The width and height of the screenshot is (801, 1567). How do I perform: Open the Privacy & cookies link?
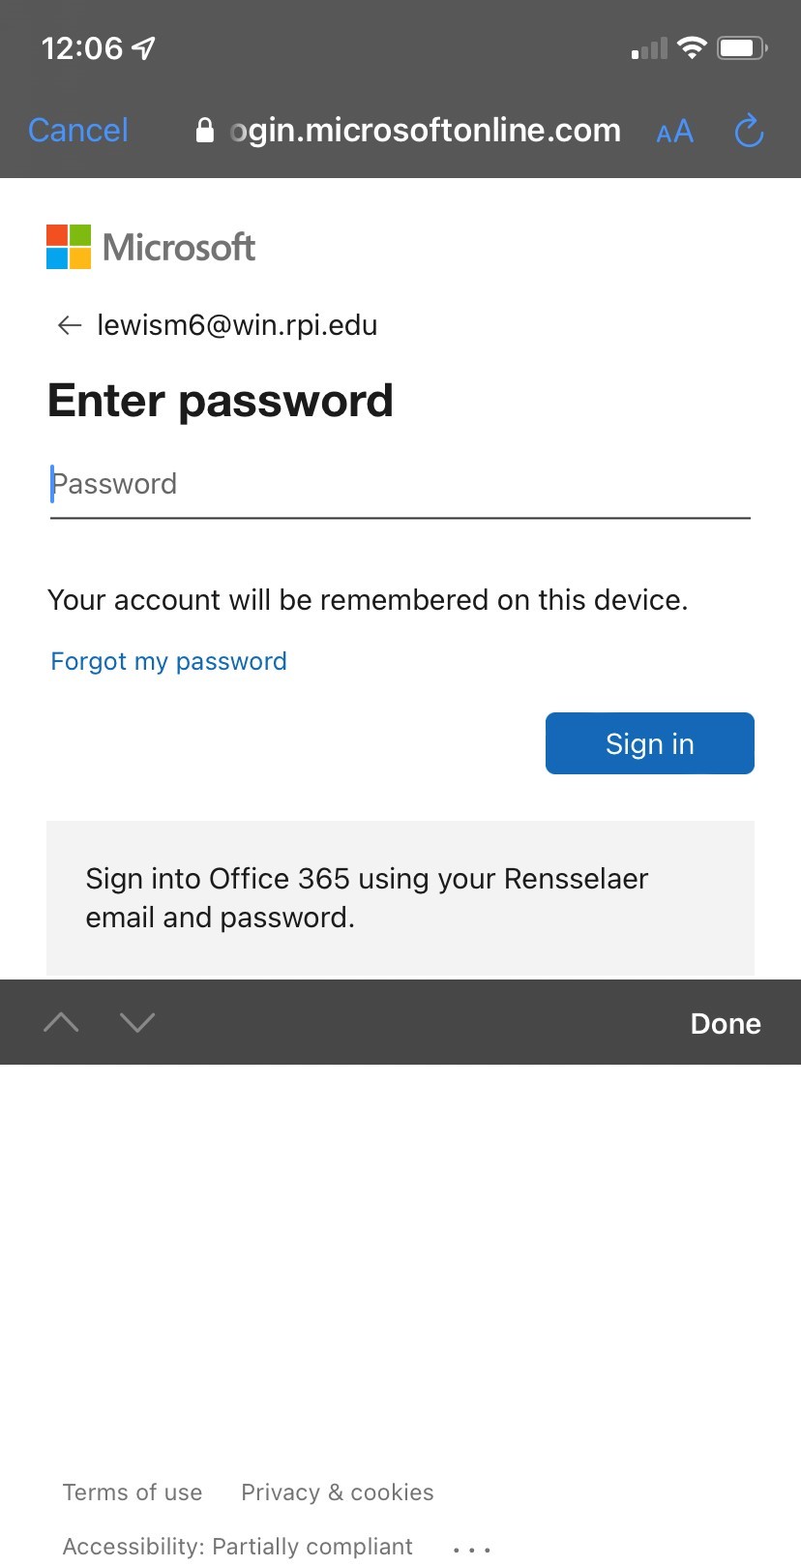[337, 1492]
